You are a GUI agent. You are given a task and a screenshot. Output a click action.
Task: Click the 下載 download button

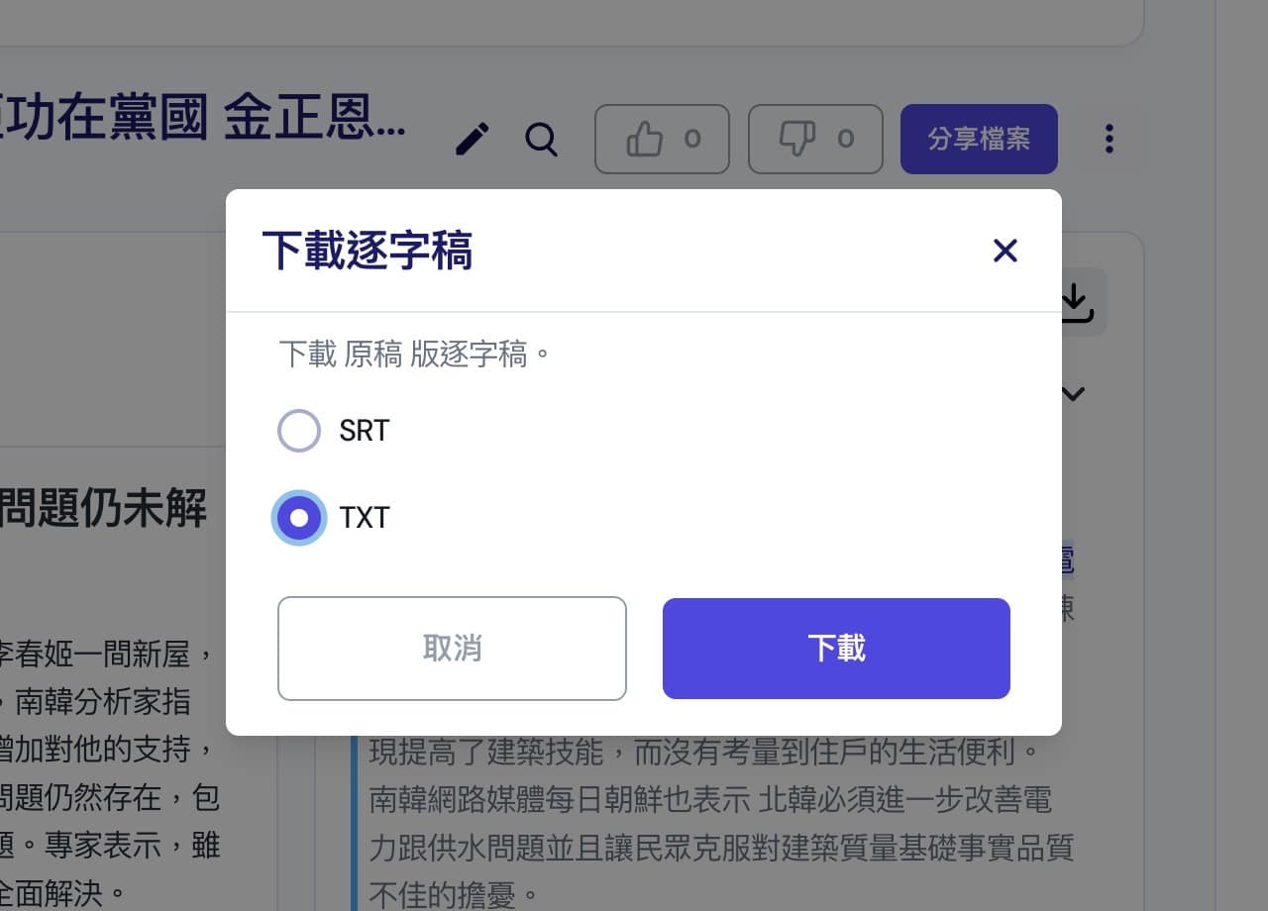pyautogui.click(x=836, y=649)
